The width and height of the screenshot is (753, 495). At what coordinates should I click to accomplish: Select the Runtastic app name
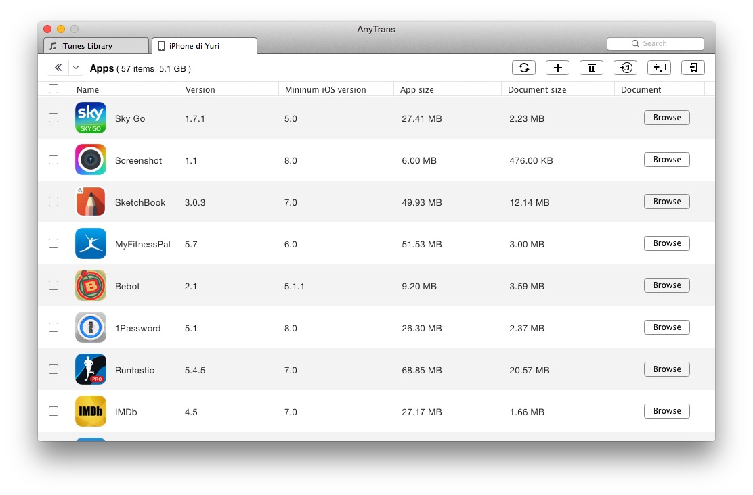(x=135, y=371)
